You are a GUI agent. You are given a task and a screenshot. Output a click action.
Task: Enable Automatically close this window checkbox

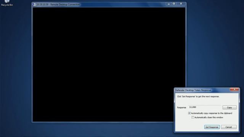193,118
